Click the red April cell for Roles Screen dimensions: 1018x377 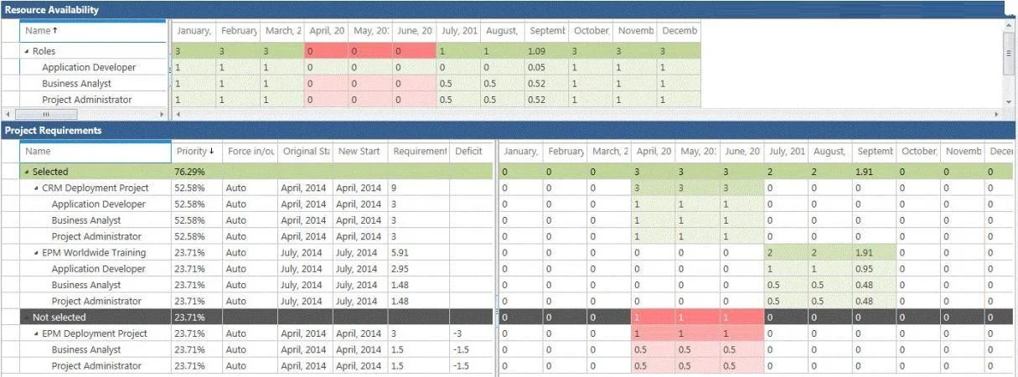[x=326, y=51]
